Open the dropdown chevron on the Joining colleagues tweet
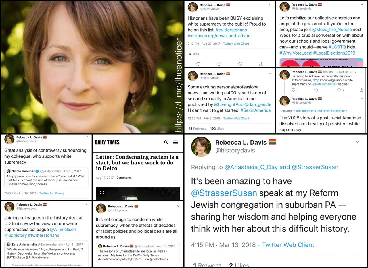The image size is (368, 268). [x=87, y=204]
